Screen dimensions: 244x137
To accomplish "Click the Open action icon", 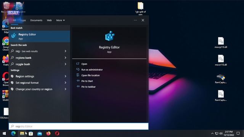I will coord(78,64).
